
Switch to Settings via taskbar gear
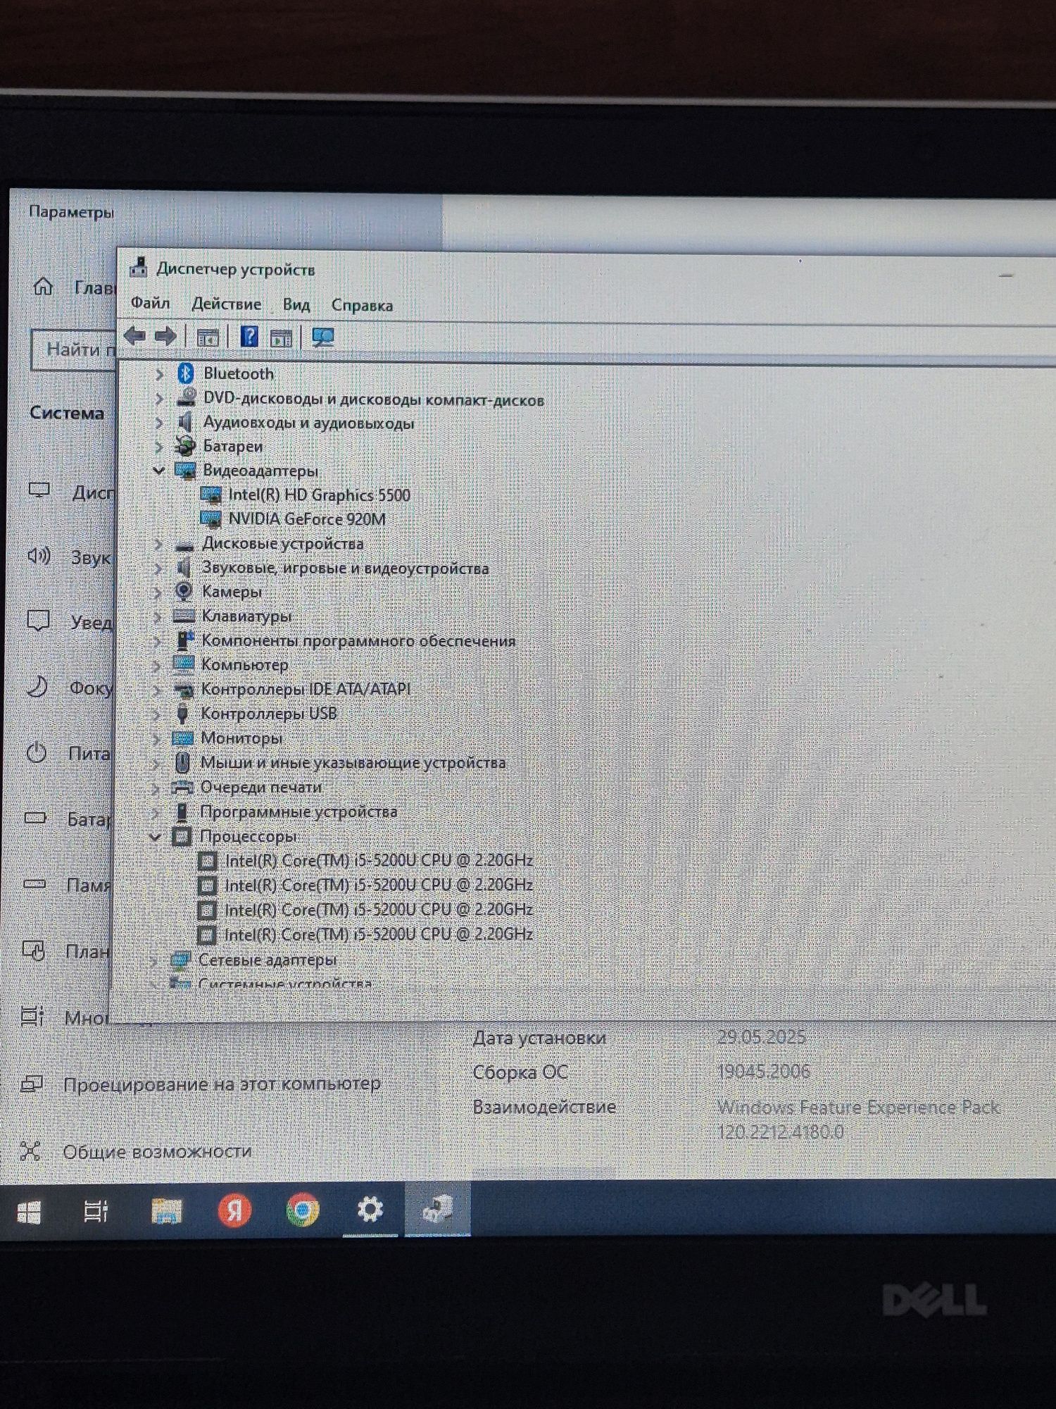tap(370, 1210)
